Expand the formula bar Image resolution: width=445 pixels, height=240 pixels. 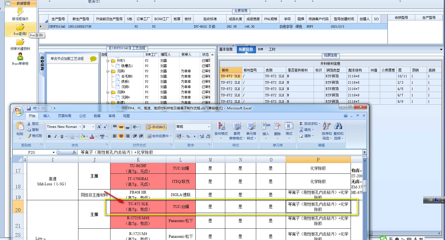click(364, 152)
